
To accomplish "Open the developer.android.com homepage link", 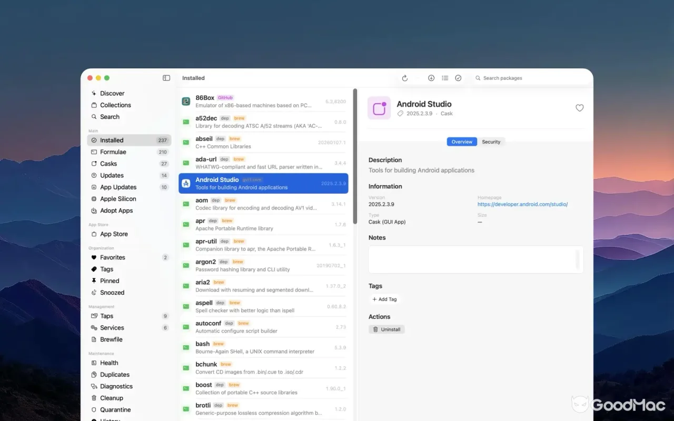I will pyautogui.click(x=522, y=204).
